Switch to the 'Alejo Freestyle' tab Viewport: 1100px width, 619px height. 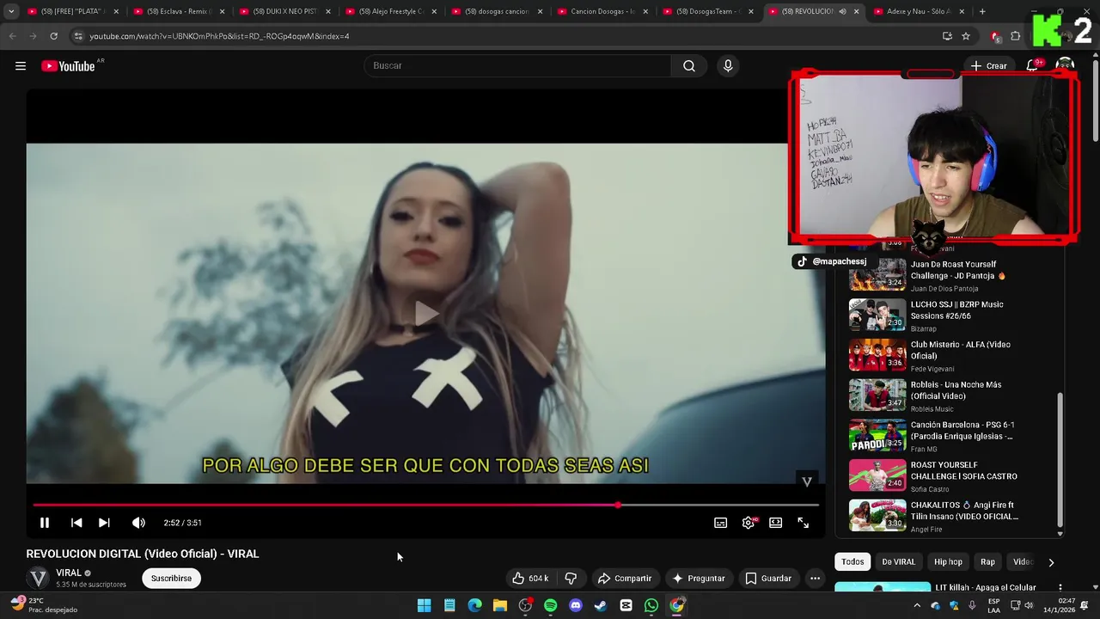(x=391, y=11)
